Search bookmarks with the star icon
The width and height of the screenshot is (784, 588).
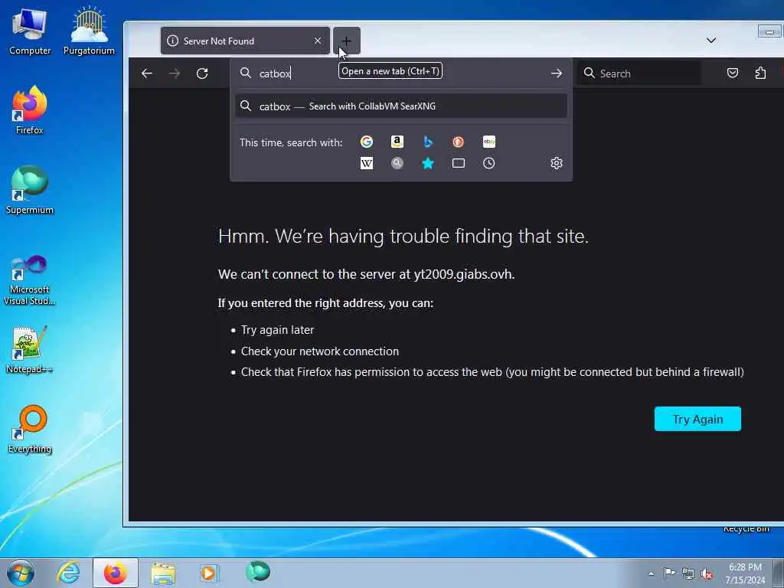coord(427,163)
